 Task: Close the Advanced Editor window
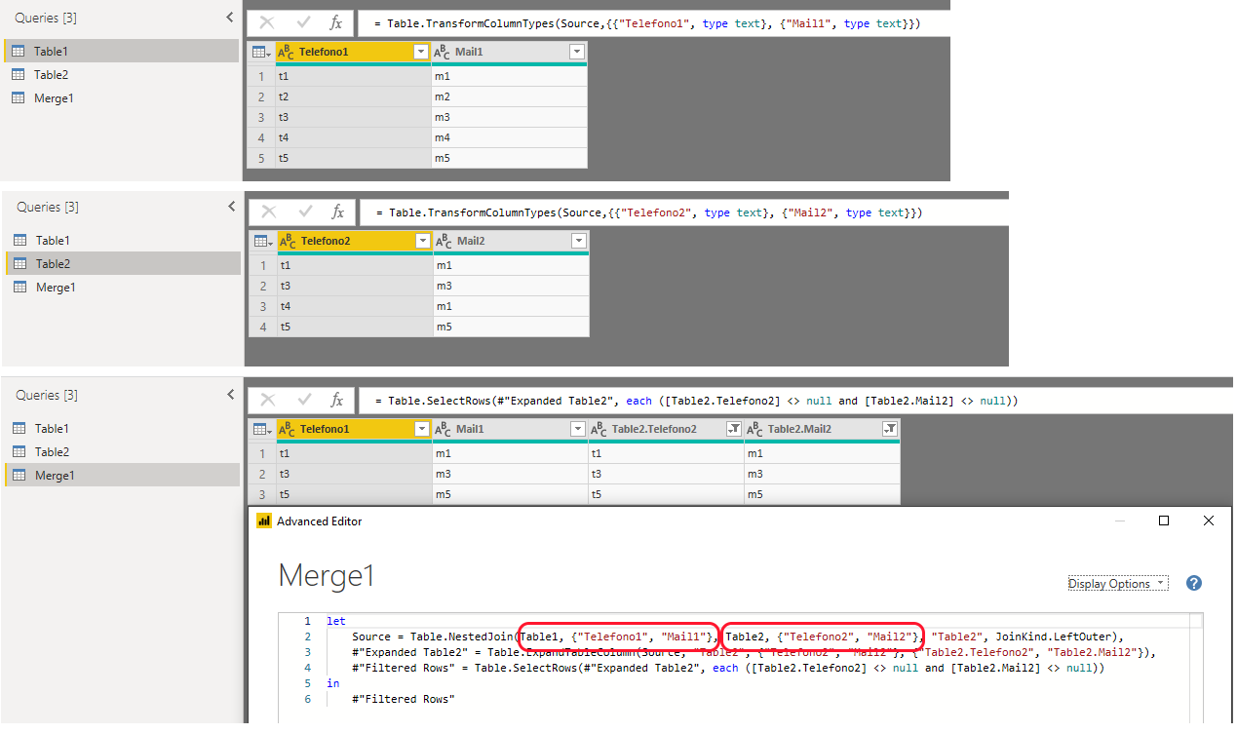[x=1209, y=521]
